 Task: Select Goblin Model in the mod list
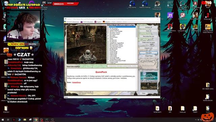coord(113,55)
